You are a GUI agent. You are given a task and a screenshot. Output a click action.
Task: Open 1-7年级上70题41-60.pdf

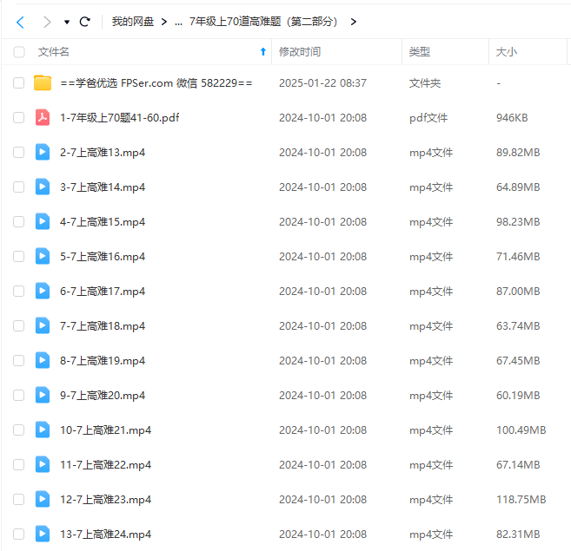click(119, 118)
